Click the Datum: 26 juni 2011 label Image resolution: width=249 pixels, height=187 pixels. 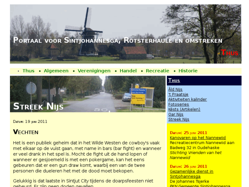coord(188,166)
